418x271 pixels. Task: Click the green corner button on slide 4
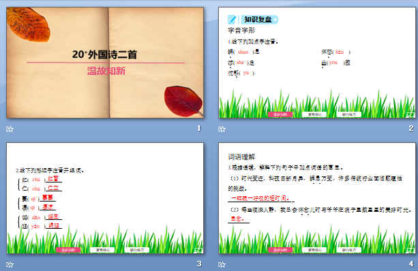point(410,251)
